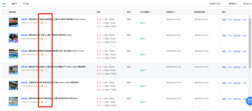Viewport: 252px width, 111px height.
Task: Click 下架 for the row created 11:52
Action: tap(229, 52)
